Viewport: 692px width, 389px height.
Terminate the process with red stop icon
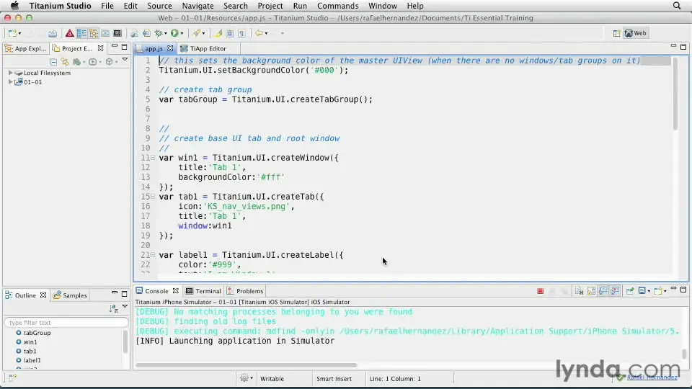coord(540,291)
